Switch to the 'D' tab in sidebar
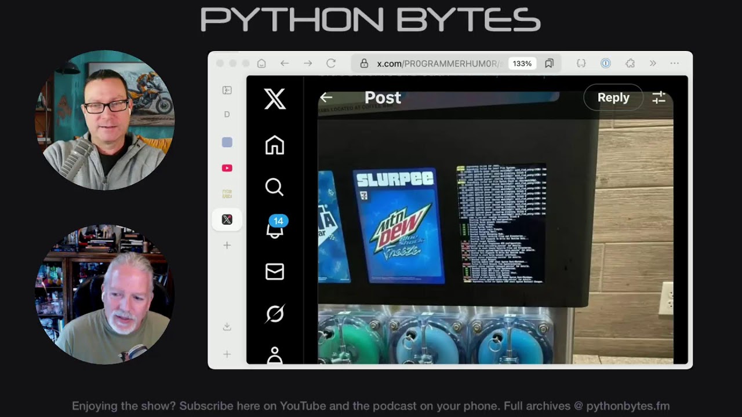 click(227, 114)
